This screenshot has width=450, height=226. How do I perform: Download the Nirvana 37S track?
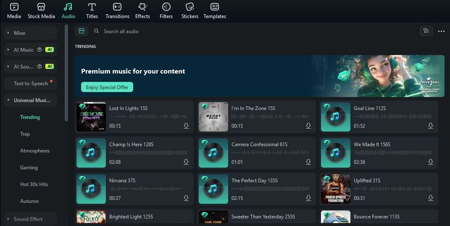click(x=186, y=198)
